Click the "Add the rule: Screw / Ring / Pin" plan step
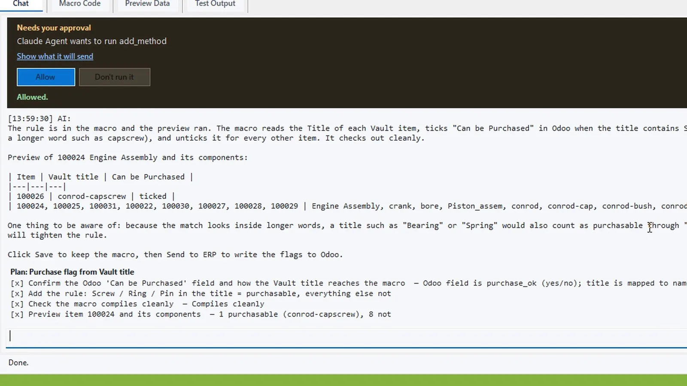This screenshot has height=386, width=687. tap(201, 293)
